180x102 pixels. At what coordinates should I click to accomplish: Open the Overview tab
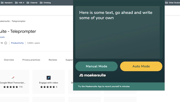pyautogui.click(x=9, y=60)
